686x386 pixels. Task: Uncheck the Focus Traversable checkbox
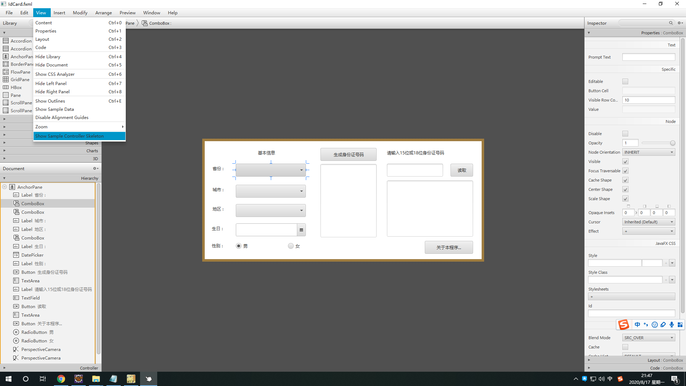(625, 171)
